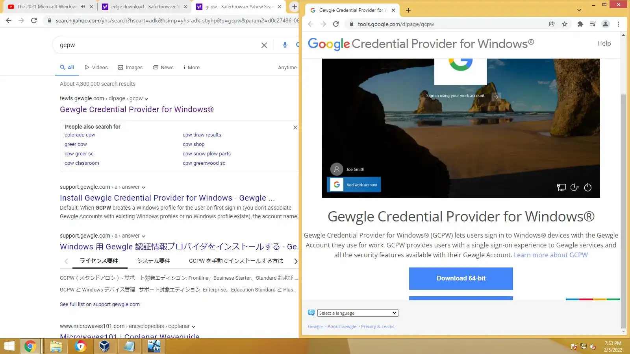630x354 pixels.
Task: Click the GCPW sign-in screenshot image
Action: (x=461, y=128)
